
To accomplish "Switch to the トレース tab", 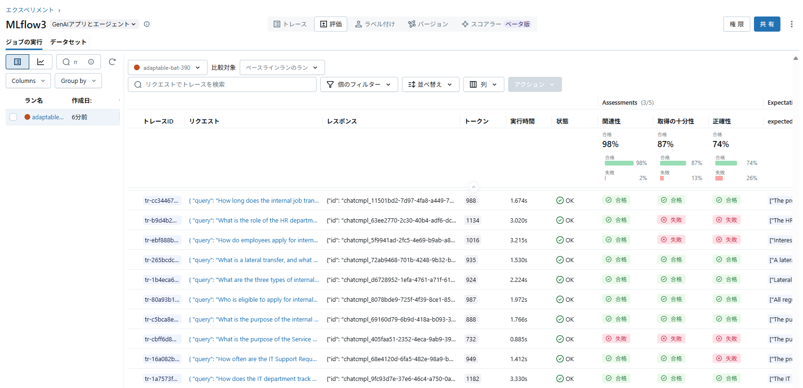I will tap(290, 24).
